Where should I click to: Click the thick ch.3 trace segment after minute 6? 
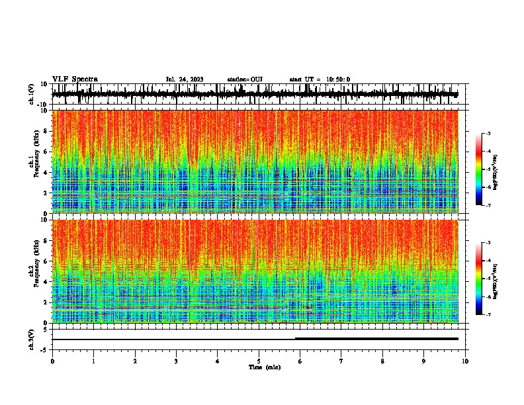point(376,339)
